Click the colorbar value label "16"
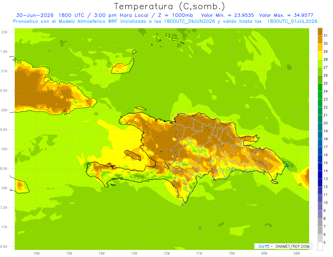Image resolution: width=333 pixels, height=257 pixels. coord(326,155)
